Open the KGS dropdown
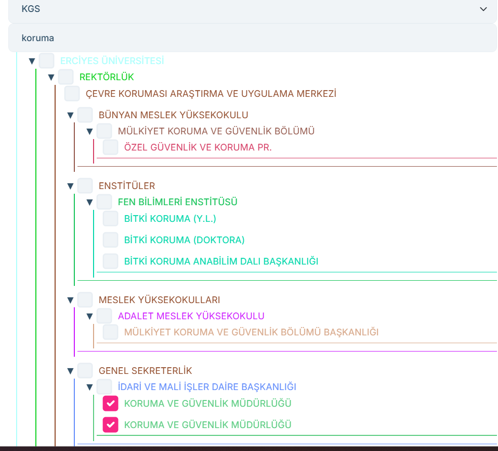The height and width of the screenshot is (451, 498). 483,9
